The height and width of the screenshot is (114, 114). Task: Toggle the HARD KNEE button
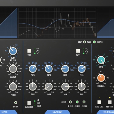click(x=99, y=102)
